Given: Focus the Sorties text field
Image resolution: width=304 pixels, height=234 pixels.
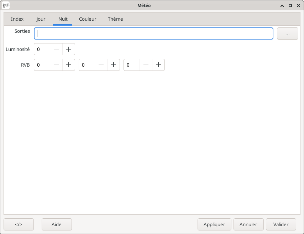Looking at the screenshot, I should [153, 33].
